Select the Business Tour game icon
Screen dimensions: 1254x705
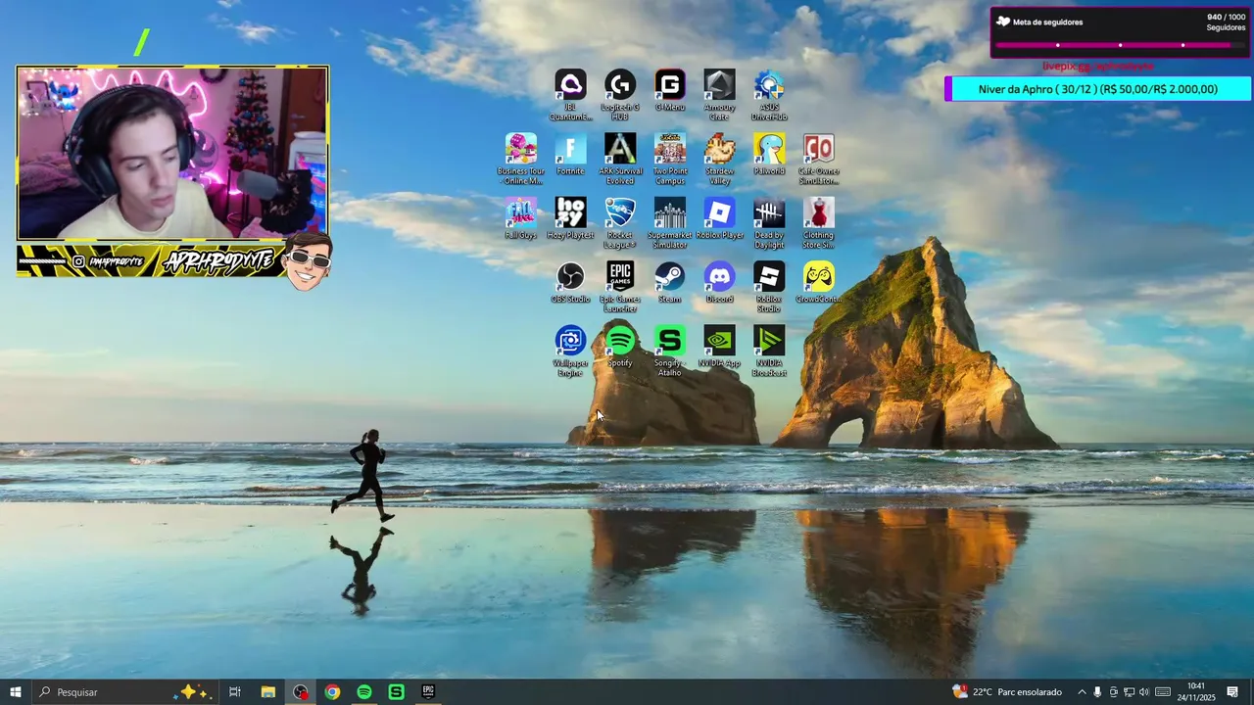(521, 159)
